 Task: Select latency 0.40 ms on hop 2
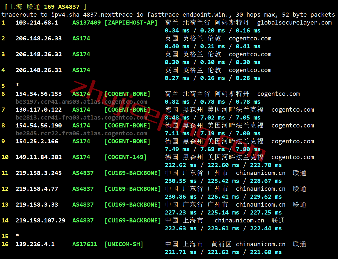pos(177,46)
